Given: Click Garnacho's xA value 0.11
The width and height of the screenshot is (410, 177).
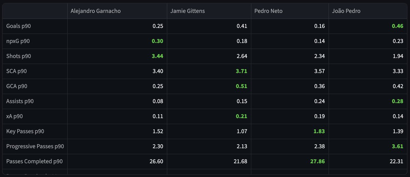Looking at the screenshot, I should (x=158, y=116).
